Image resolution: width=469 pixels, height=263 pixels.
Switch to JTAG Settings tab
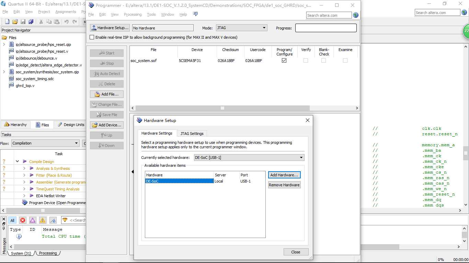point(192,134)
